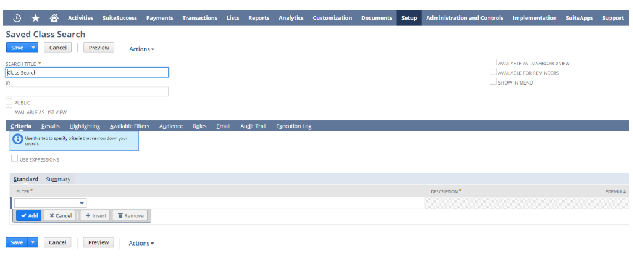The image size is (633, 261).
Task: Open the Transactions menu
Action: [200, 18]
